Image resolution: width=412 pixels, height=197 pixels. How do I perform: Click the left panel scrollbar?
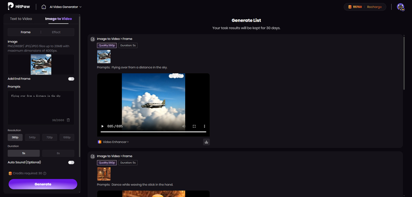click(80, 87)
